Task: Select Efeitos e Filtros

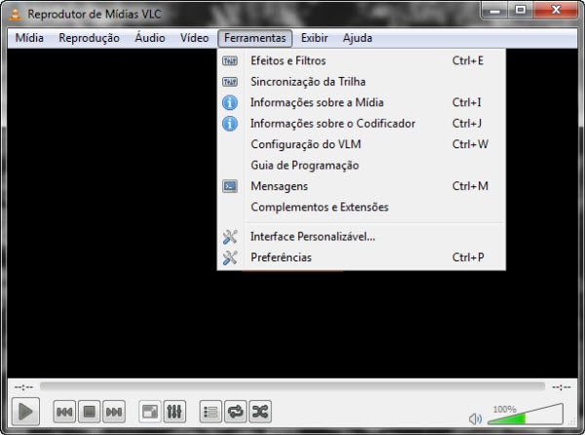Action: 288,60
